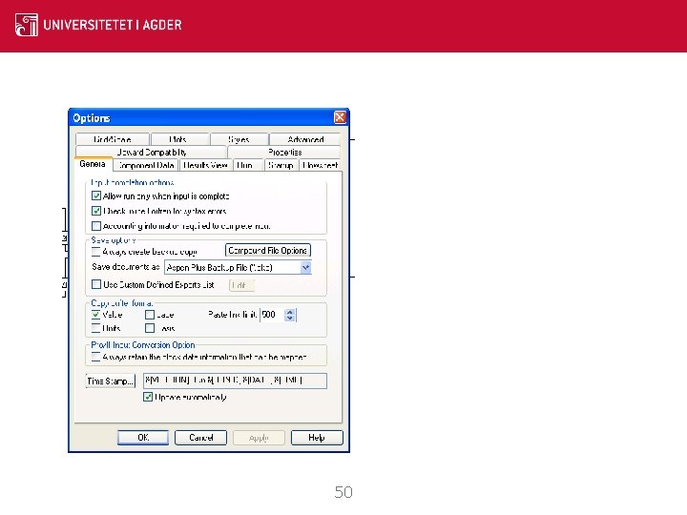The image size is (687, 515).
Task: Decrease the Paste line limit with down arrow
Action: [290, 318]
